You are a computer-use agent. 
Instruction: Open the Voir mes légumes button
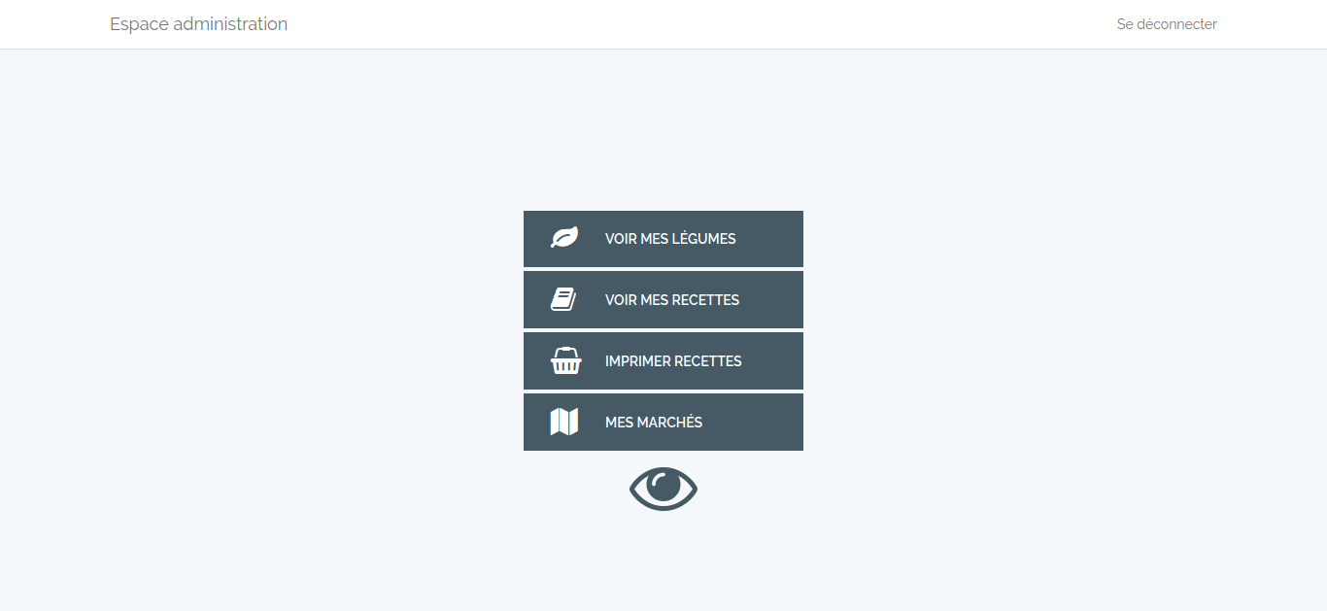tap(663, 239)
